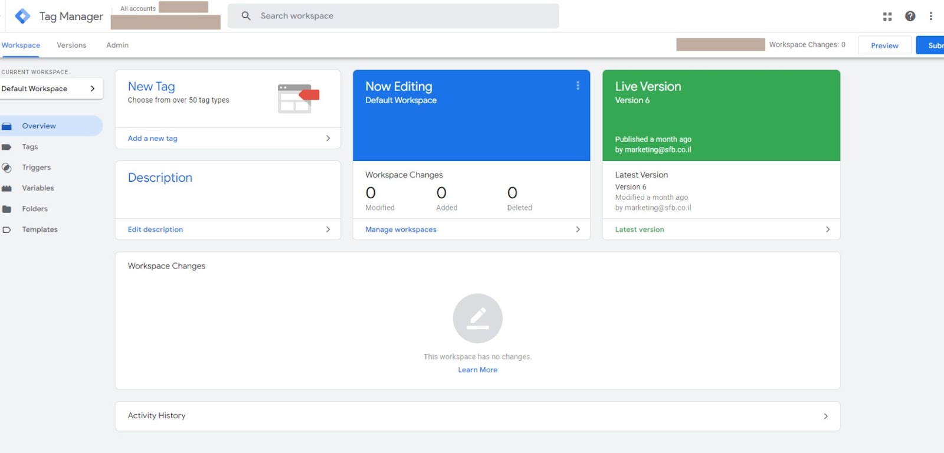Click the New Tag illustration icon
The width and height of the screenshot is (944, 453).
(x=298, y=99)
